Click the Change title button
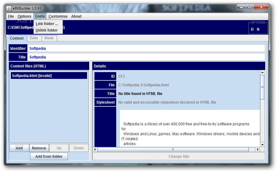Image resolution: width=277 pixels, height=172 pixels. coord(179,157)
